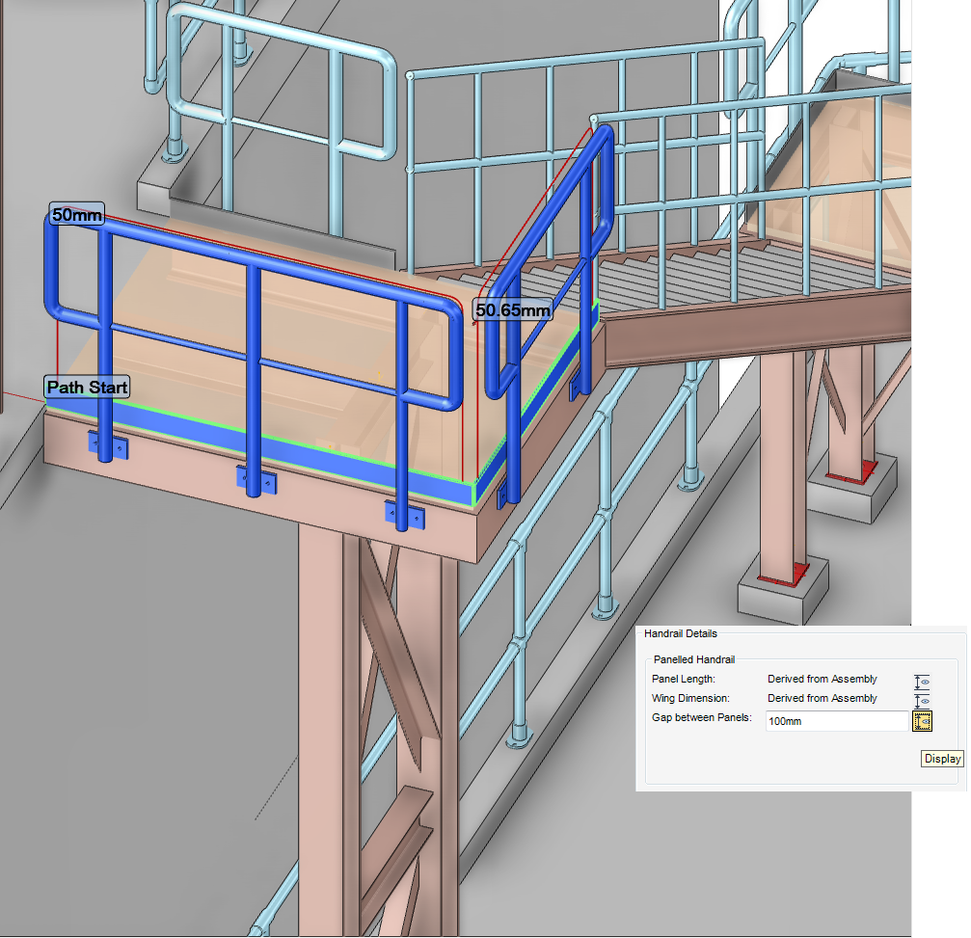
Task: Select the 50.65mm dimension label
Action: point(513,309)
